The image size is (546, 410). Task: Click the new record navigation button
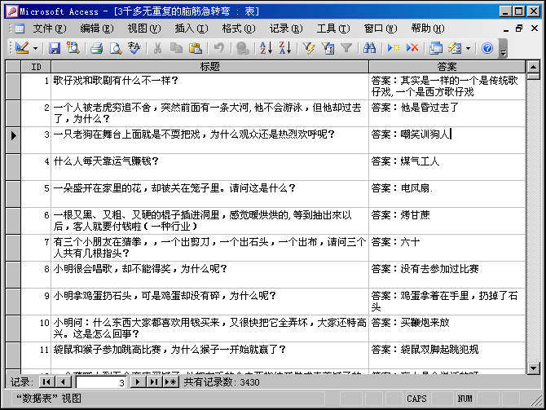tap(170, 382)
